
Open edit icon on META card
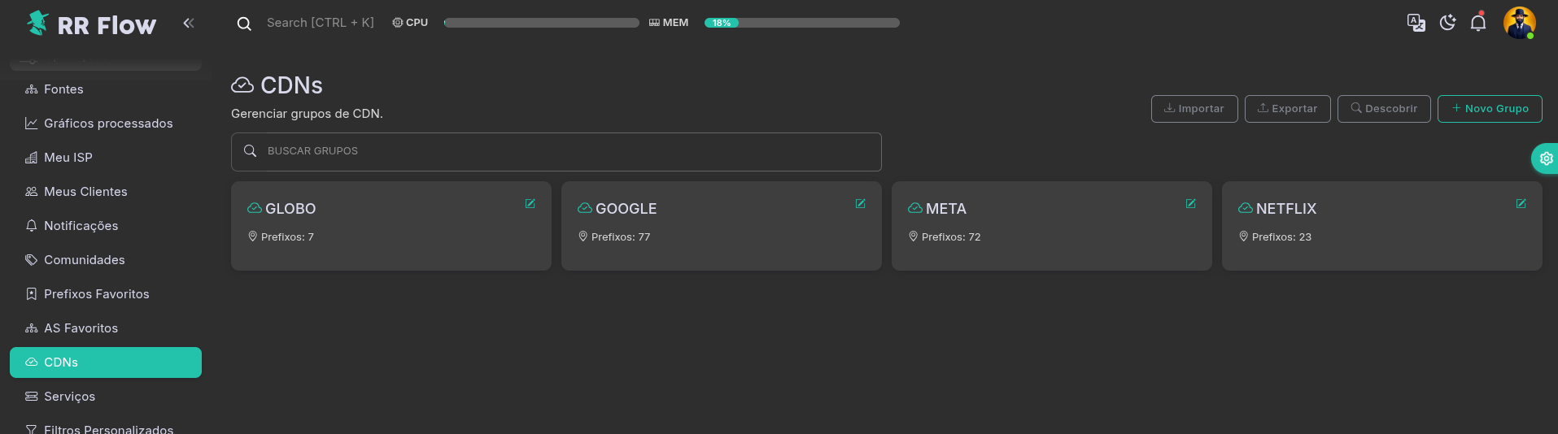[1190, 204]
